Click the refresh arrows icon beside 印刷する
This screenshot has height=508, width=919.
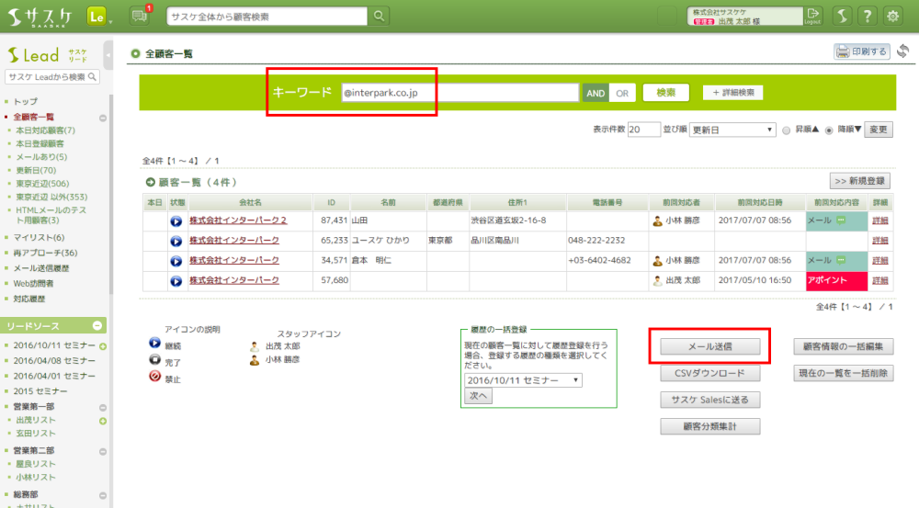point(902,51)
